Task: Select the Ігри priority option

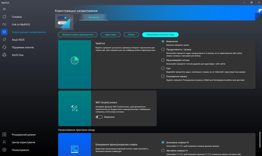Action: pos(163,68)
